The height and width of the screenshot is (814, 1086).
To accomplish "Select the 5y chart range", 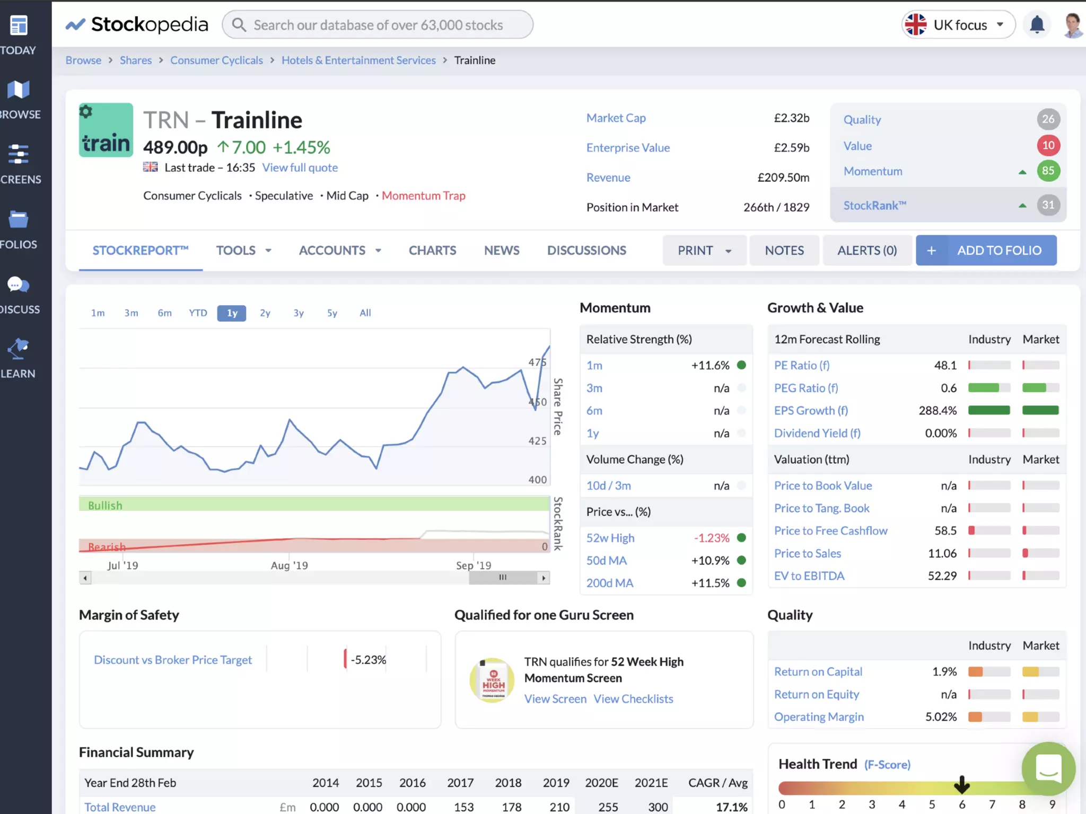I will coord(332,313).
